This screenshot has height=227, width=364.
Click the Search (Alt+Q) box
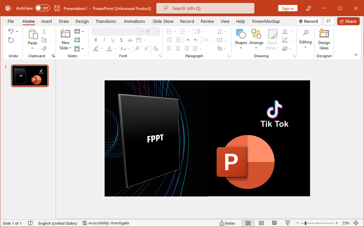[205, 8]
